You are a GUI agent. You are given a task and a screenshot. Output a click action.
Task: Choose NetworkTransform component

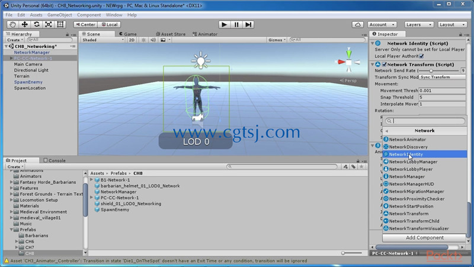coord(425,214)
